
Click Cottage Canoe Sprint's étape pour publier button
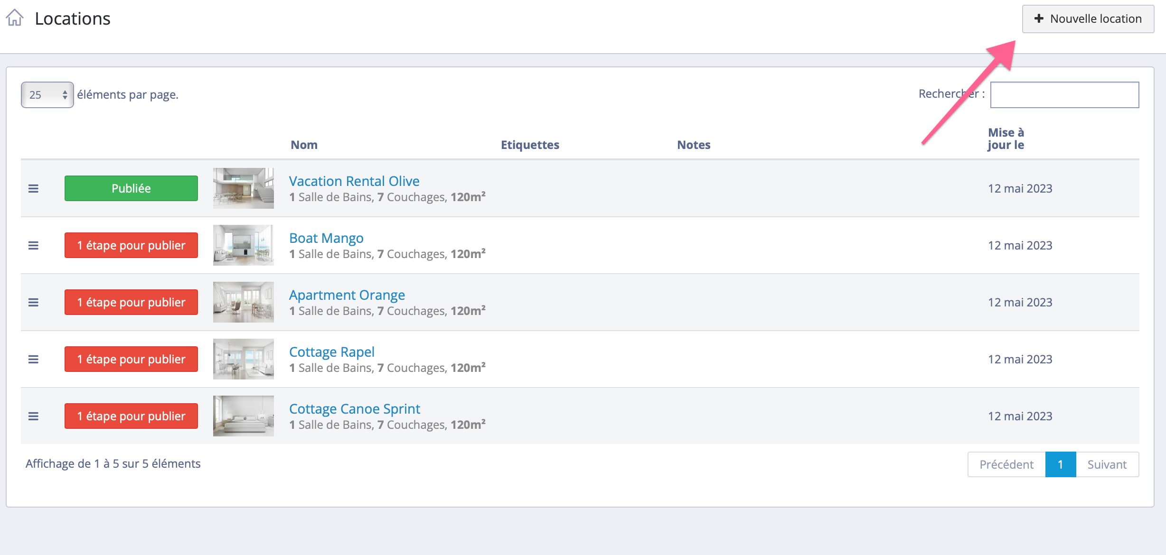click(x=131, y=416)
